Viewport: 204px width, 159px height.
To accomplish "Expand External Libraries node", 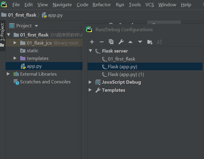I will coord(8,74).
